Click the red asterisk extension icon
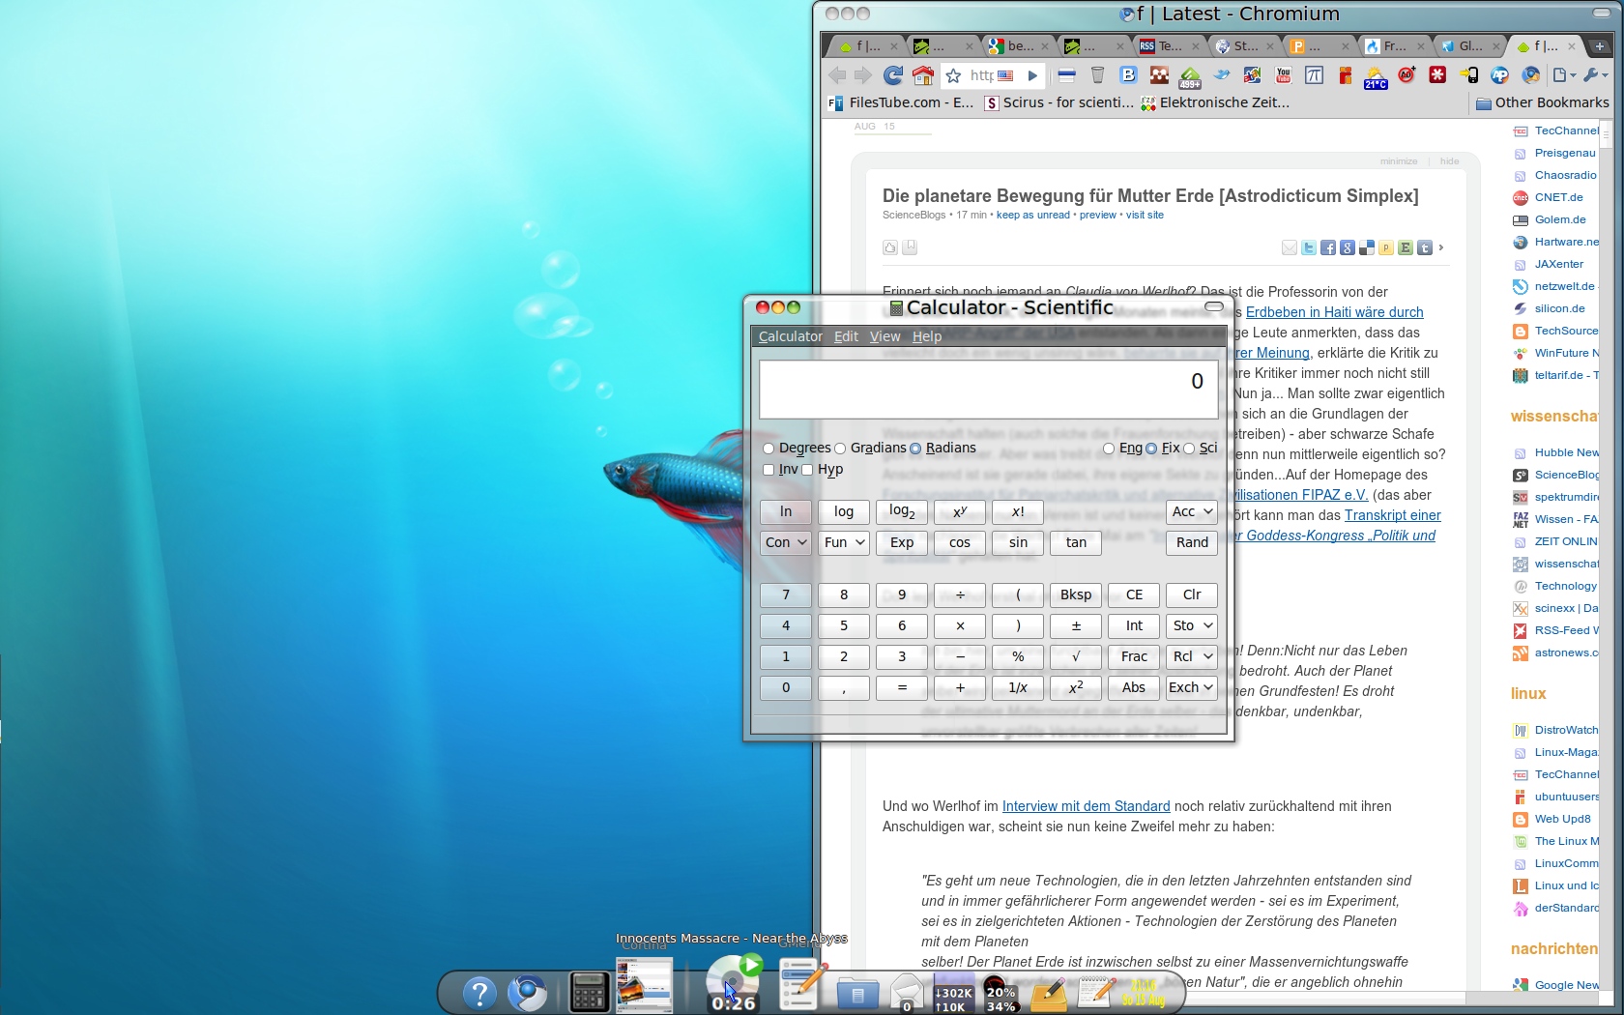Image resolution: width=1624 pixels, height=1015 pixels. click(1437, 74)
